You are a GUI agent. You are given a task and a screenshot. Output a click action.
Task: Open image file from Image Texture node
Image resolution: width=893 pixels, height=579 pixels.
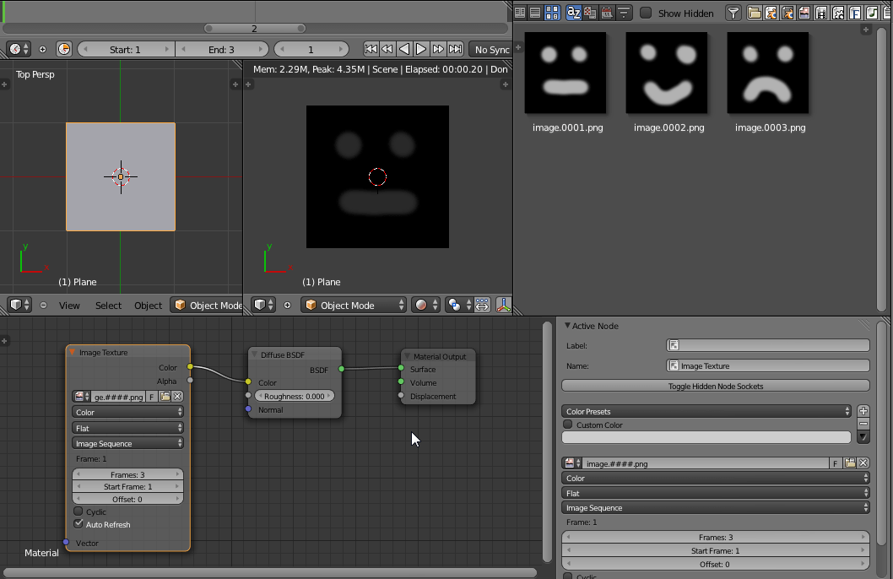pyautogui.click(x=165, y=396)
